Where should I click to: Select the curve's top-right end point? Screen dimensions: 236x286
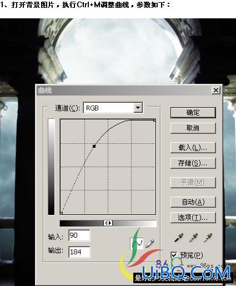pyautogui.click(x=154, y=121)
